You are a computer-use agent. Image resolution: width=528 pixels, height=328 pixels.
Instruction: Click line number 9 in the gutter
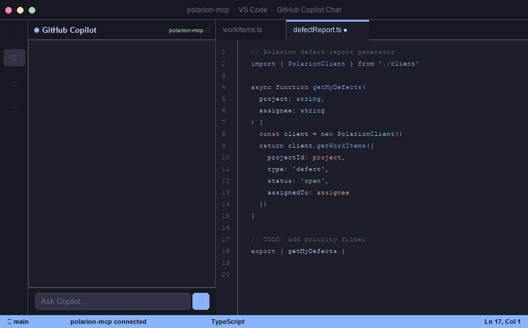coord(224,145)
